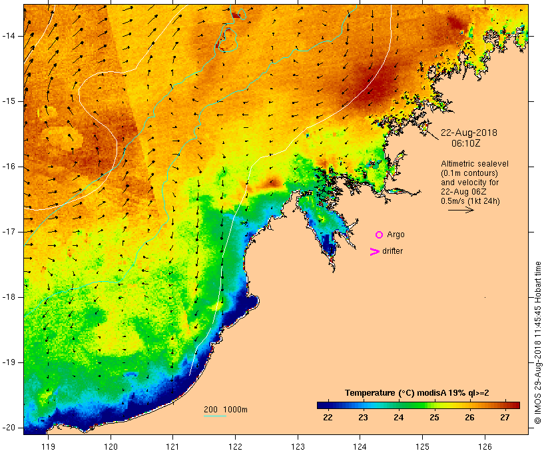Click the '200 1000m' bathymetry label
This screenshot has width=546, height=453.
point(226,410)
